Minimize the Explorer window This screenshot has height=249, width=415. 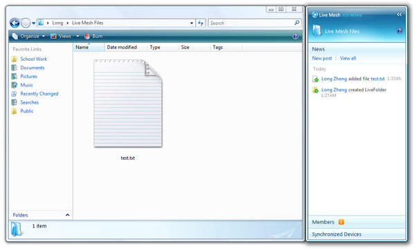[x=271, y=10]
